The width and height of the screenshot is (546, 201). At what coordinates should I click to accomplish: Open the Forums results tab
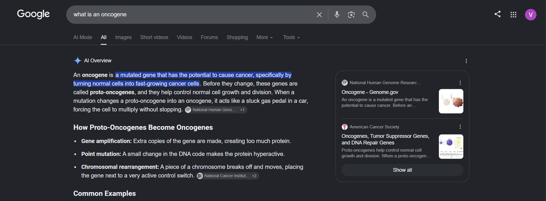click(x=209, y=38)
